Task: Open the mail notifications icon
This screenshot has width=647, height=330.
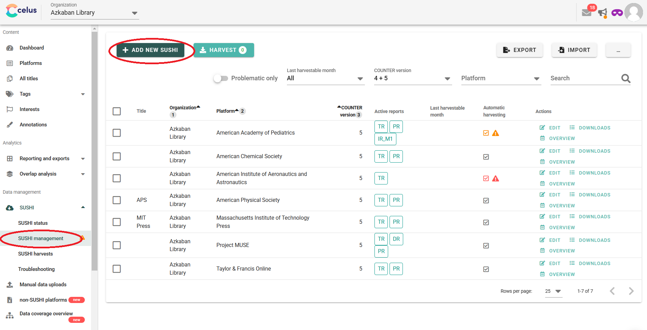Action: (x=586, y=13)
